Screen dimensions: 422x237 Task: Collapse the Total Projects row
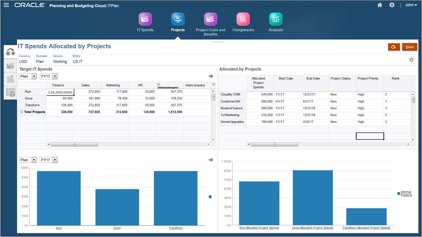(21, 112)
